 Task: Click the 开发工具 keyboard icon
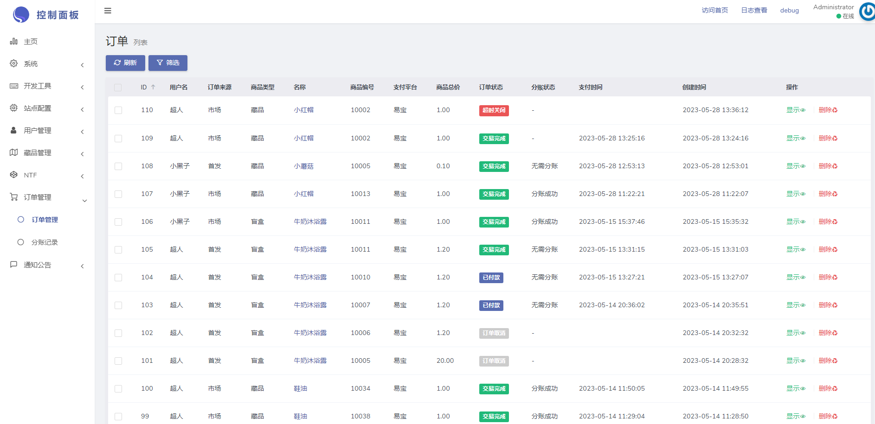coord(14,86)
